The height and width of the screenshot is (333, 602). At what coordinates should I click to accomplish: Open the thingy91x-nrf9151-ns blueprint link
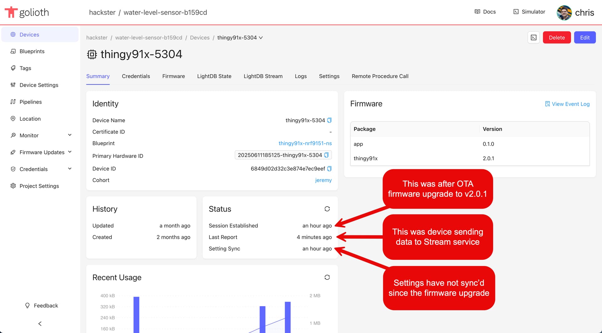[x=305, y=143]
